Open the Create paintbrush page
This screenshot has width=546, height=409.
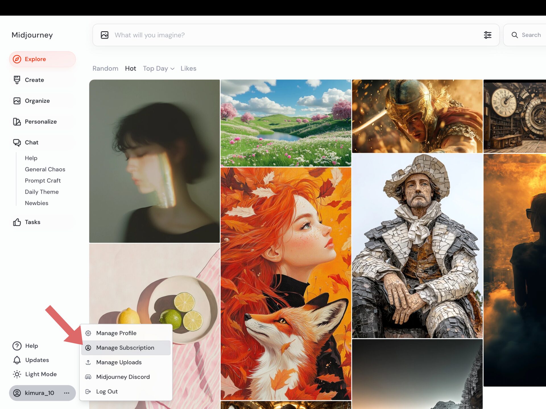34,80
